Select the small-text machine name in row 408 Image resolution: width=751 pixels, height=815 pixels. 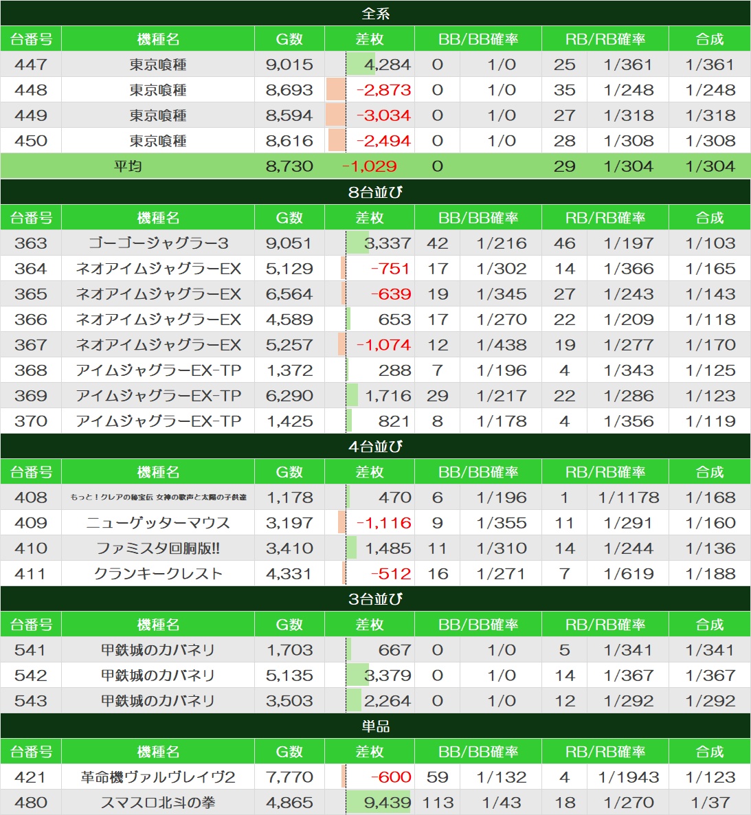(158, 498)
